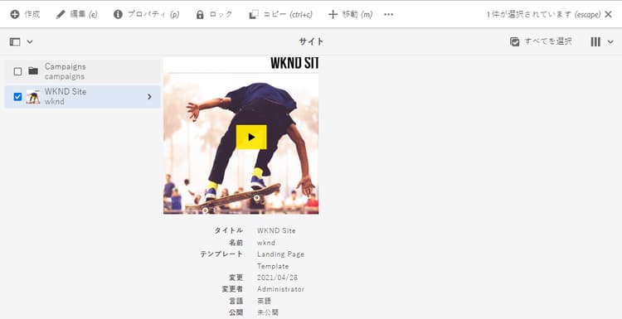The width and height of the screenshot is (622, 319).
Task: Open Properties (プロパティ) info icon
Action: click(118, 15)
